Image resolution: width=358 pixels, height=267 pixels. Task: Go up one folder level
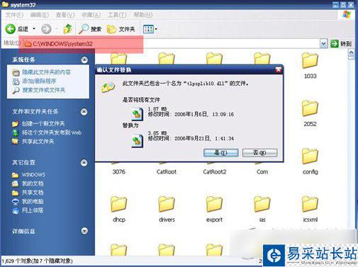click(x=68, y=29)
